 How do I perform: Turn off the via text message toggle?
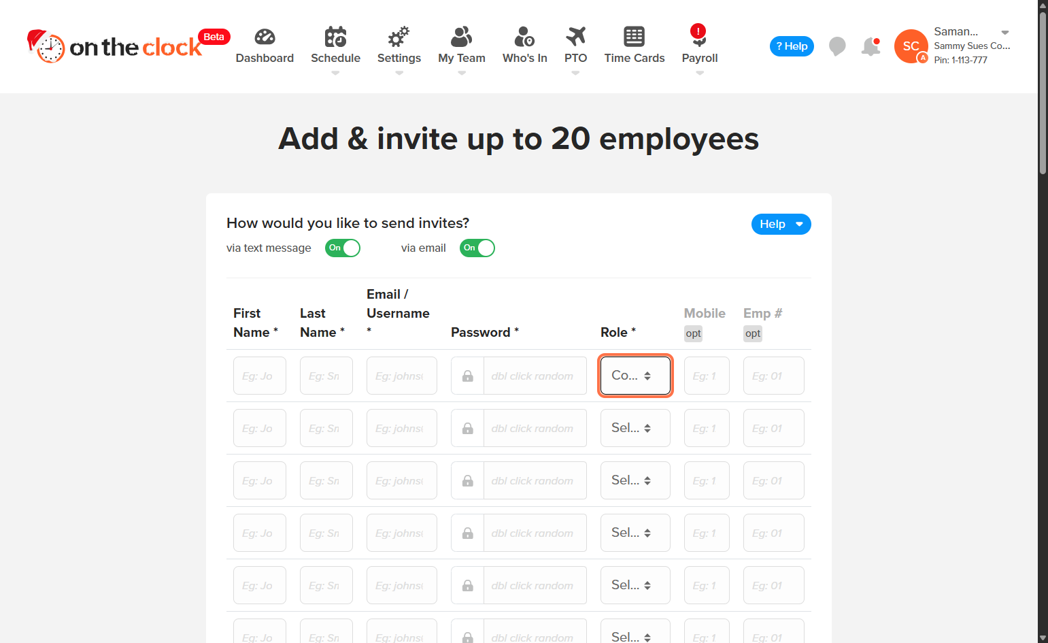342,248
